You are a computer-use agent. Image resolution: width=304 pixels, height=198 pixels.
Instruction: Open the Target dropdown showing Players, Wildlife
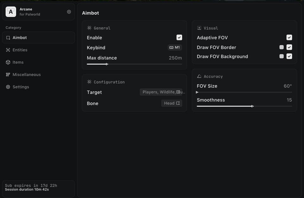tap(161, 92)
